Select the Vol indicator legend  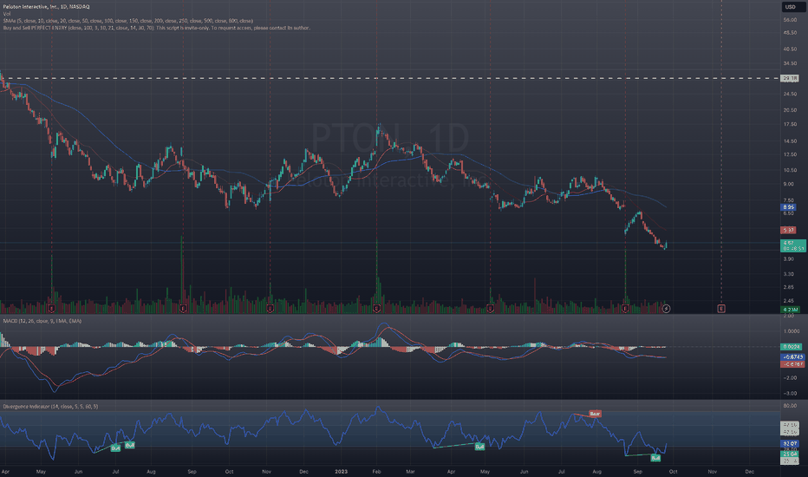(x=7, y=13)
